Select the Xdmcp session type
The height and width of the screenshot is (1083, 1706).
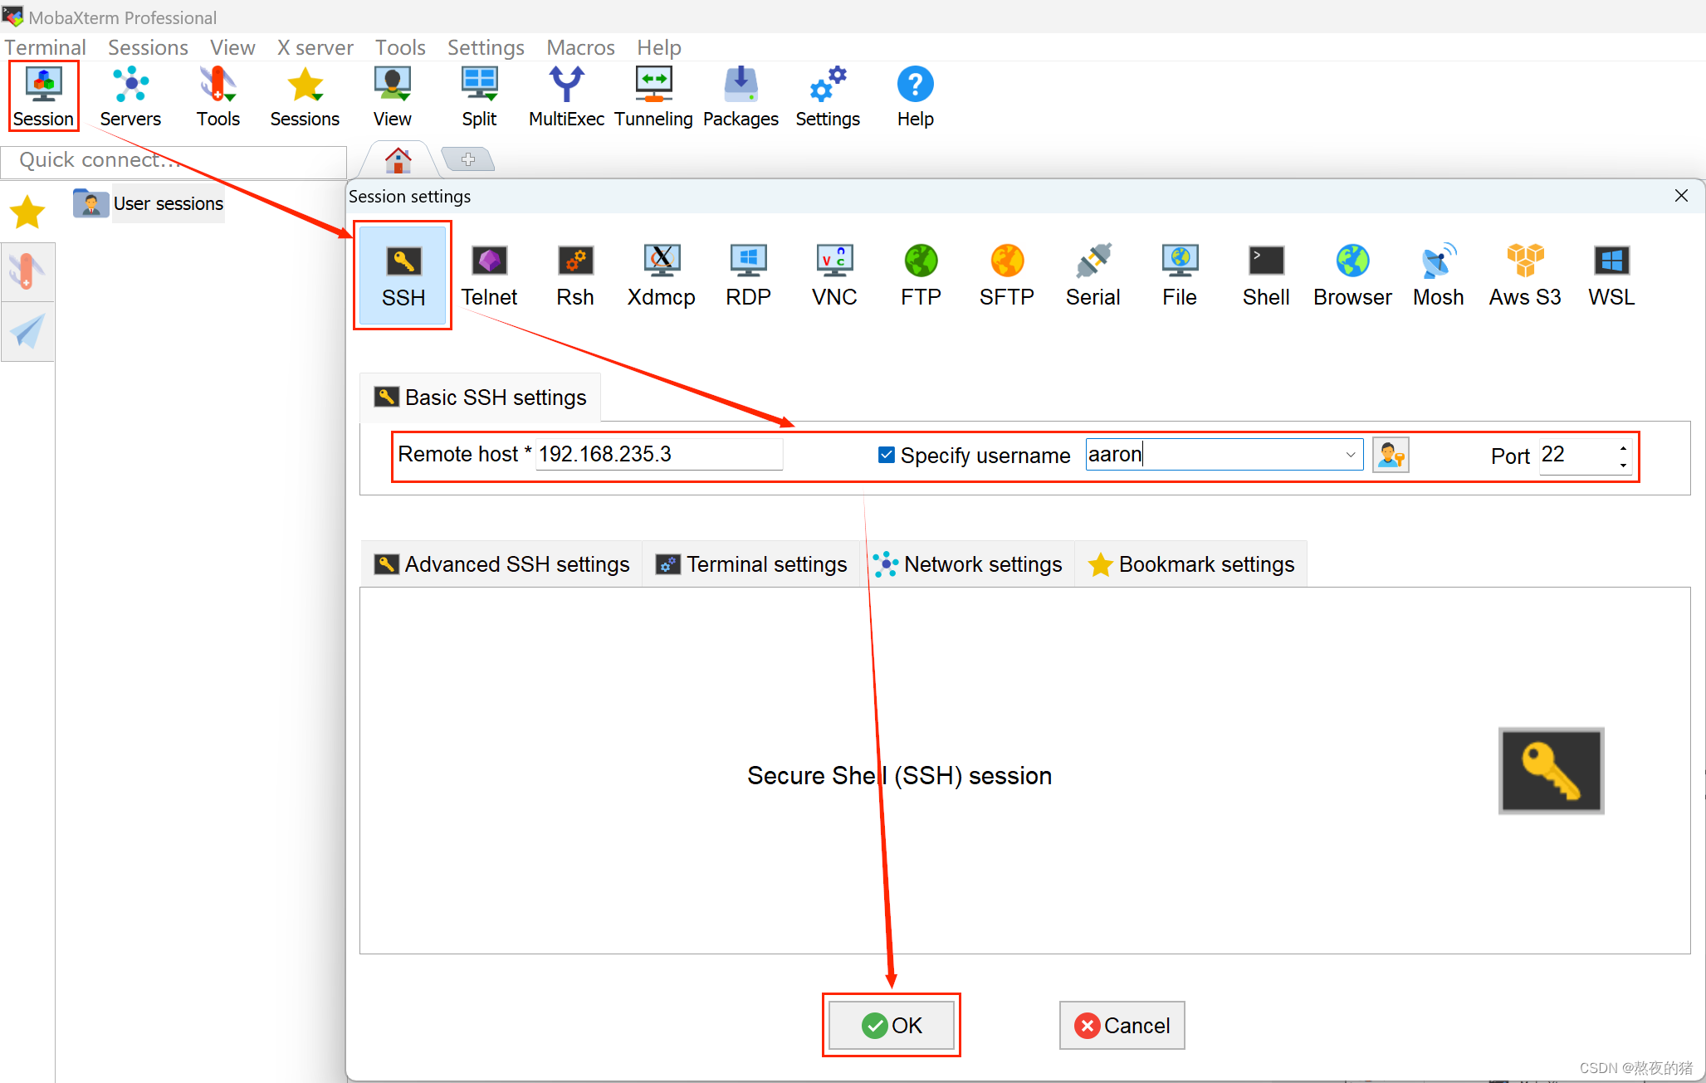[662, 276]
